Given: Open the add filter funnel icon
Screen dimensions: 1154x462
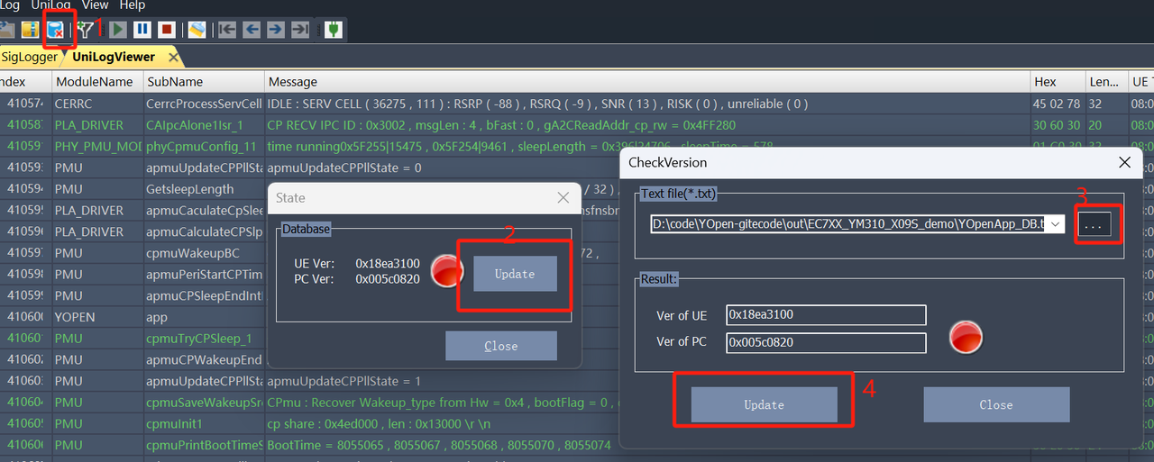Looking at the screenshot, I should (85, 30).
